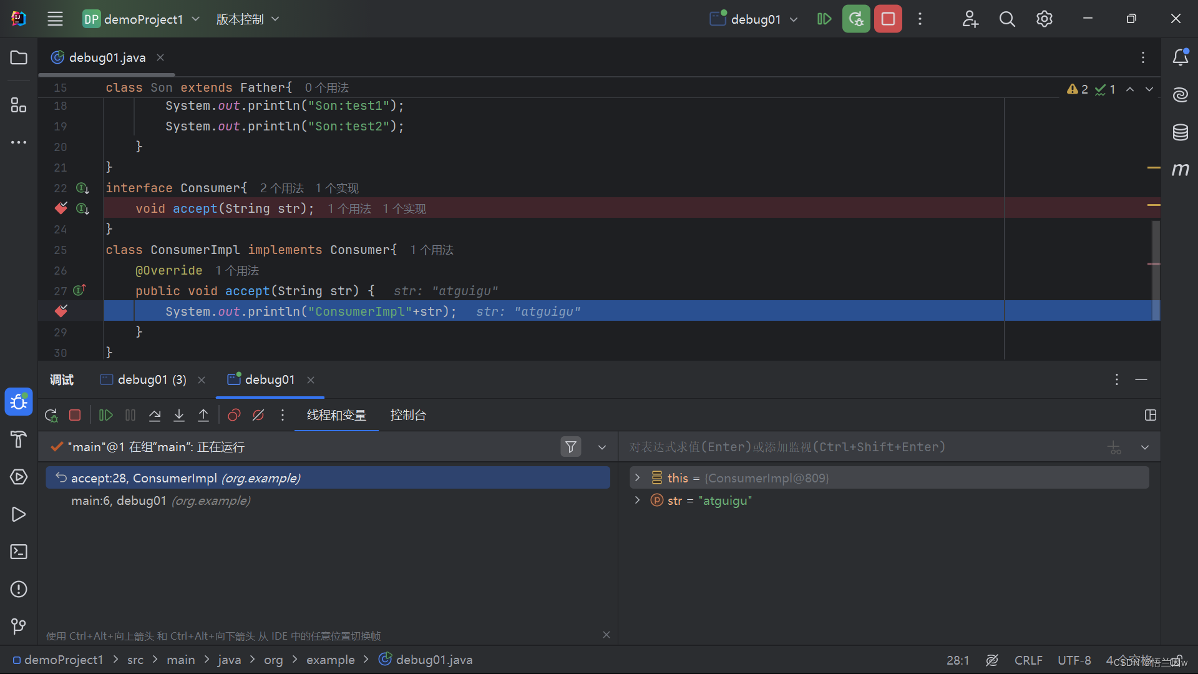Viewport: 1198px width, 674px height.
Task: Open more run actions menu in toolbar
Action: pyautogui.click(x=920, y=19)
